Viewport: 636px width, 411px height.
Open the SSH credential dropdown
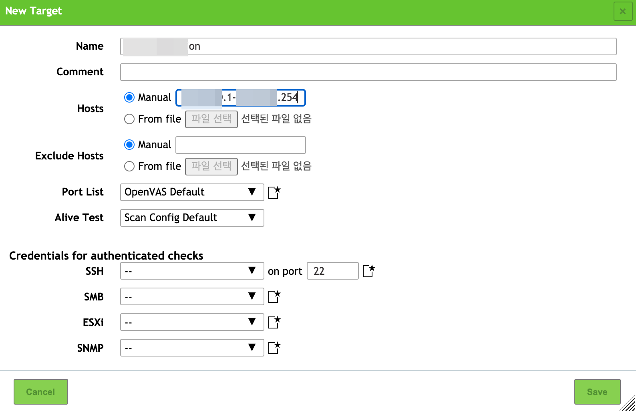pyautogui.click(x=192, y=271)
